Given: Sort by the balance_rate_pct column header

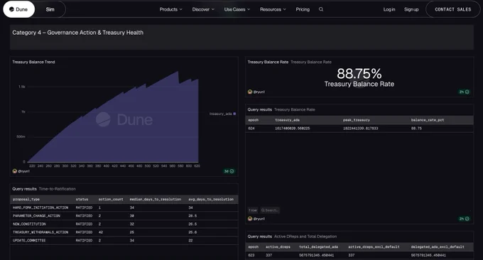Looking at the screenshot, I should [x=428, y=120].
